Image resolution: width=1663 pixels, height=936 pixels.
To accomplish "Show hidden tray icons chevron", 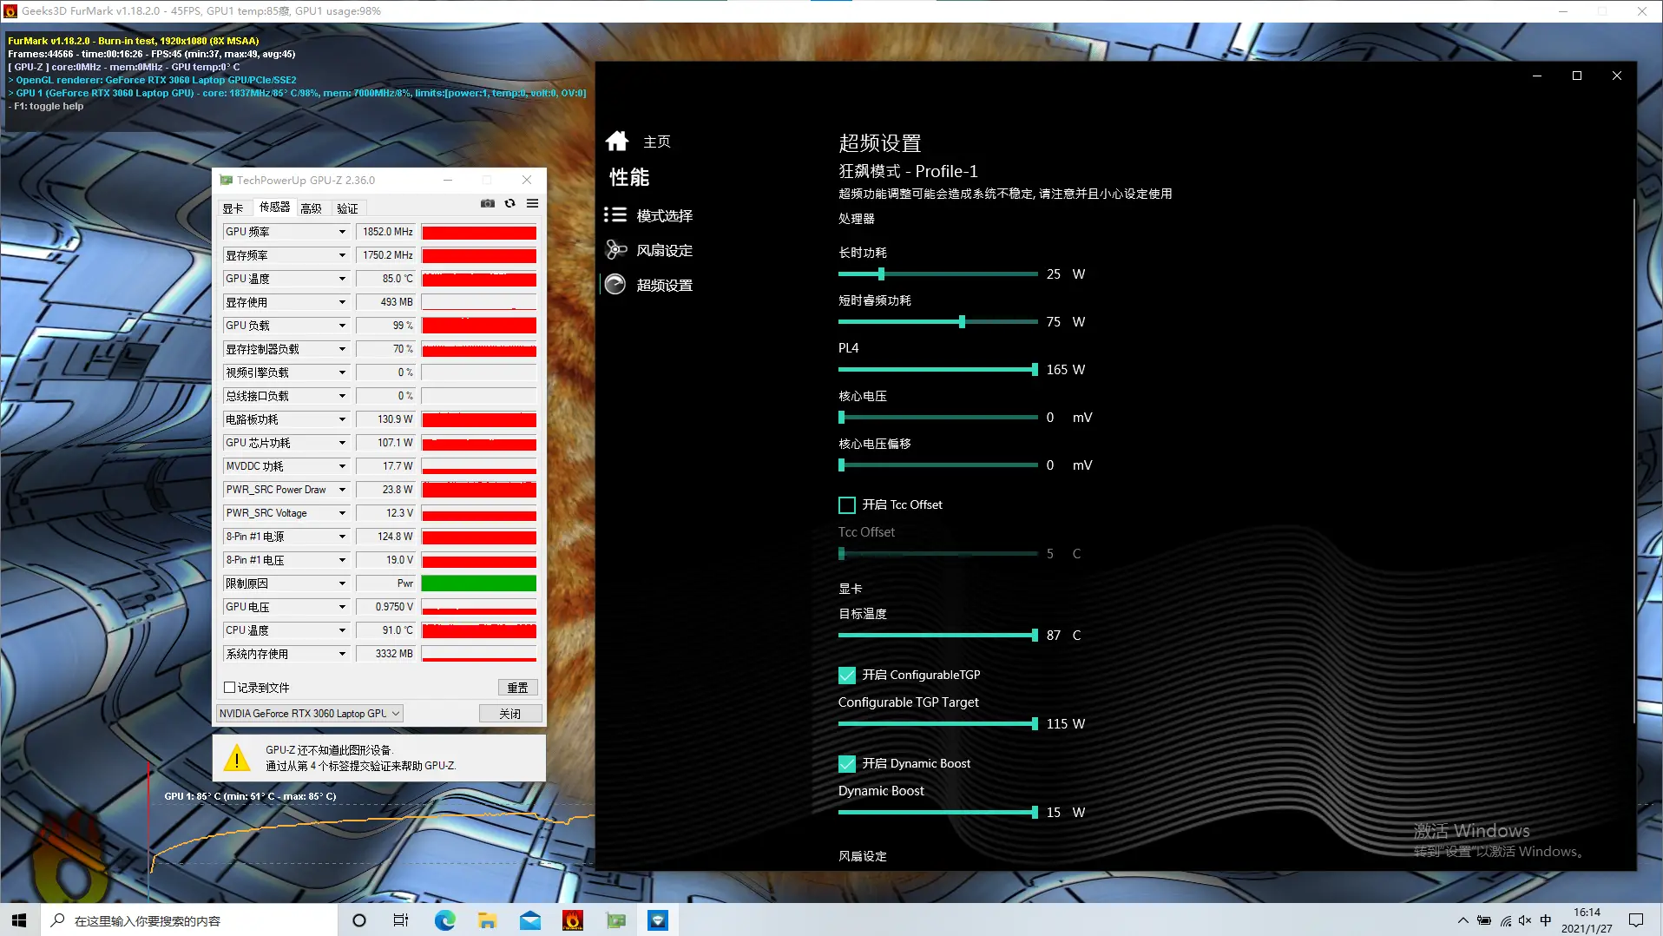I will [x=1463, y=920].
